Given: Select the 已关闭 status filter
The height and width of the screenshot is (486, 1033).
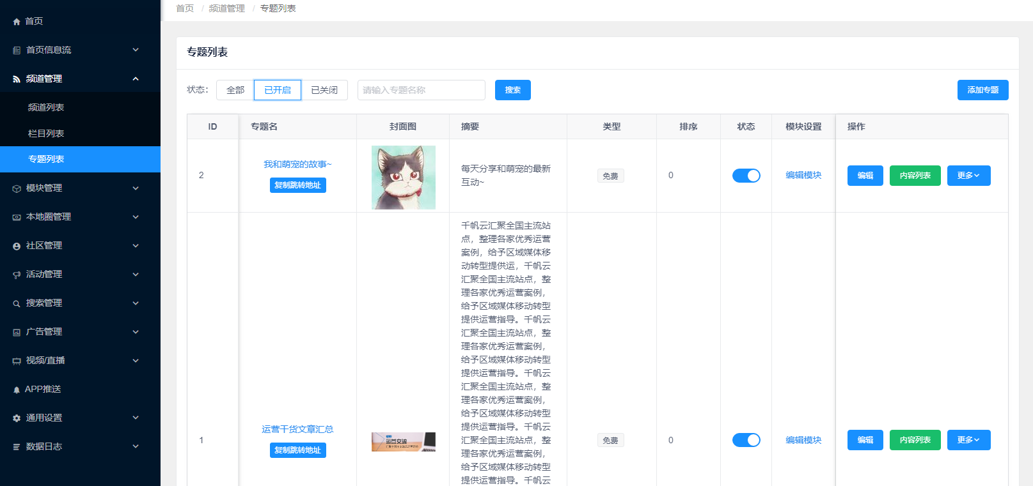Looking at the screenshot, I should pos(324,90).
